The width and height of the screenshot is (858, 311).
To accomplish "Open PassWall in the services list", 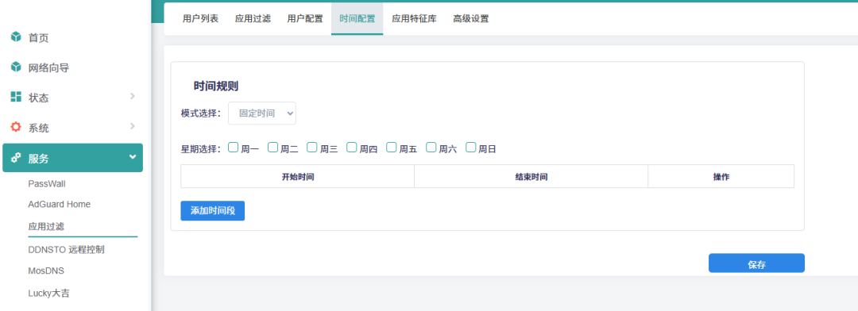I will click(x=47, y=183).
